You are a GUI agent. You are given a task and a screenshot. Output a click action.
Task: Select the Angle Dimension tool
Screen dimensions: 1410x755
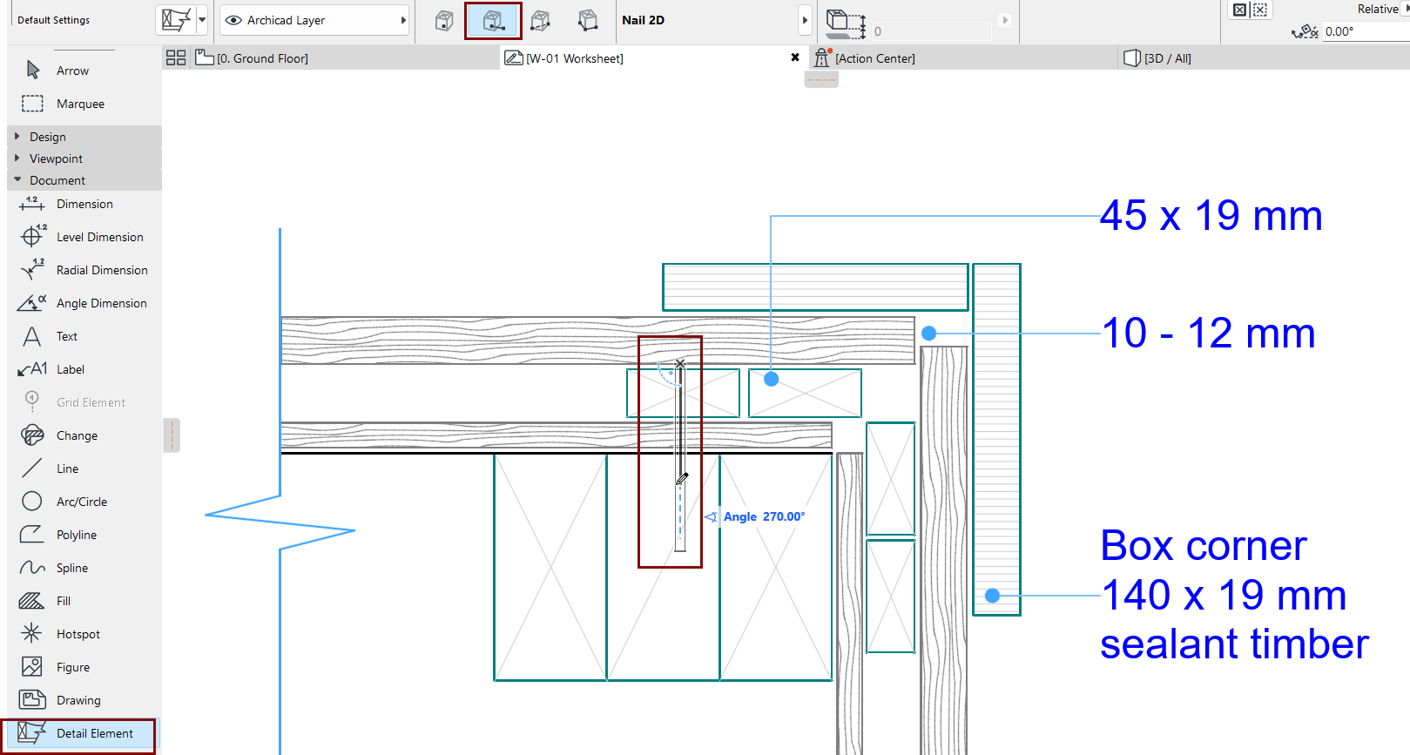coord(84,303)
